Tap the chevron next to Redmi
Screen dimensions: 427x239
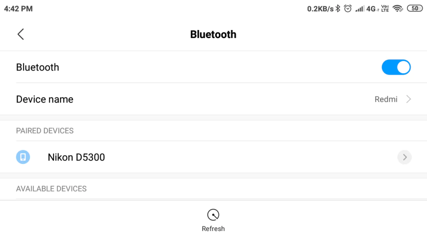409,99
